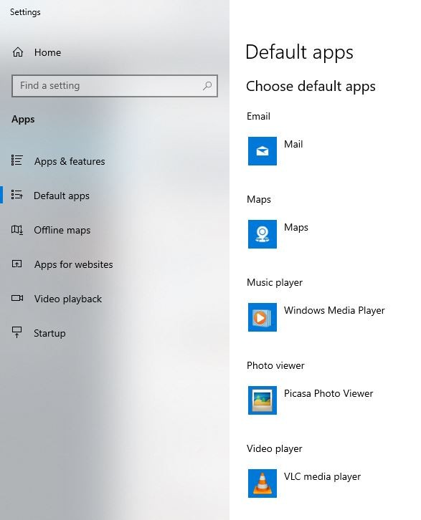421x520 pixels.
Task: Click the Default apps page title
Action: 299,52
